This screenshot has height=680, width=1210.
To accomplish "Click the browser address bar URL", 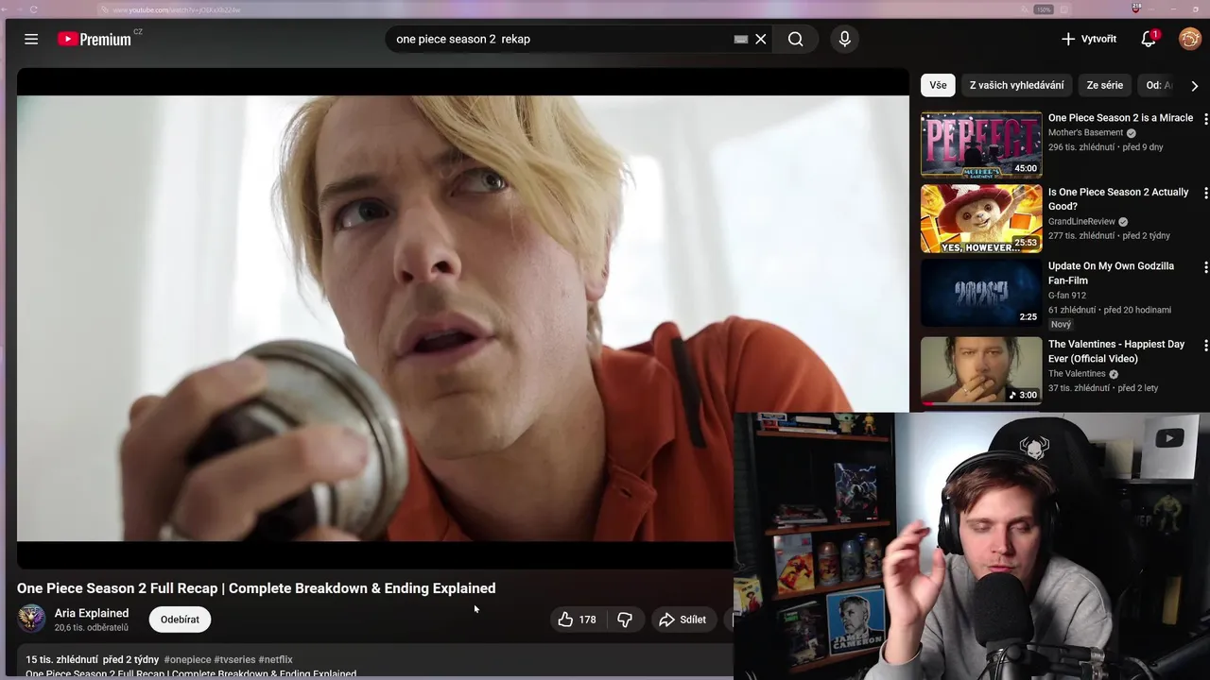I will coord(177,9).
